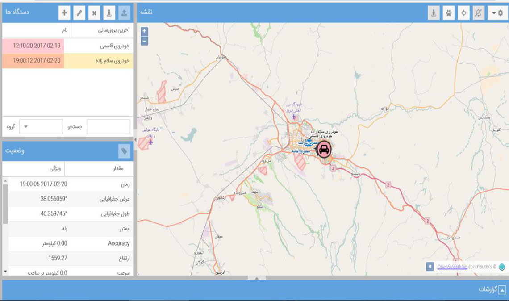
Task: Sort devices by the نام column header
Action: (37, 30)
